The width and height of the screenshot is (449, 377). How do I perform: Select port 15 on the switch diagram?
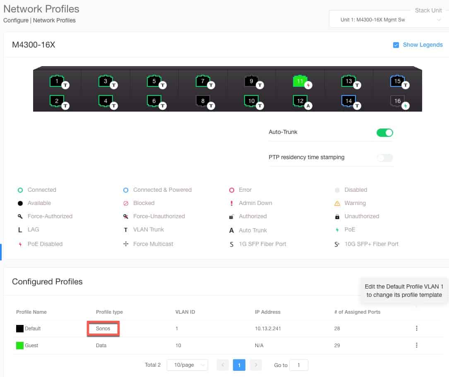[x=397, y=81]
